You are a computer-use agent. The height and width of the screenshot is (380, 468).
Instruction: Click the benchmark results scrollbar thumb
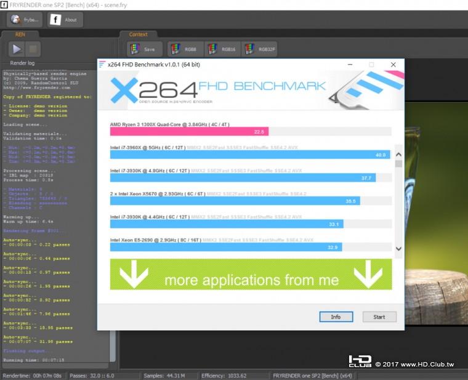click(x=398, y=164)
